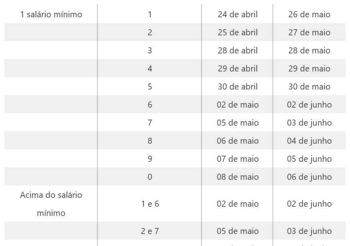Select the "04 de junho" date
Image resolution: width=350 pixels, height=246 pixels.
309,141
